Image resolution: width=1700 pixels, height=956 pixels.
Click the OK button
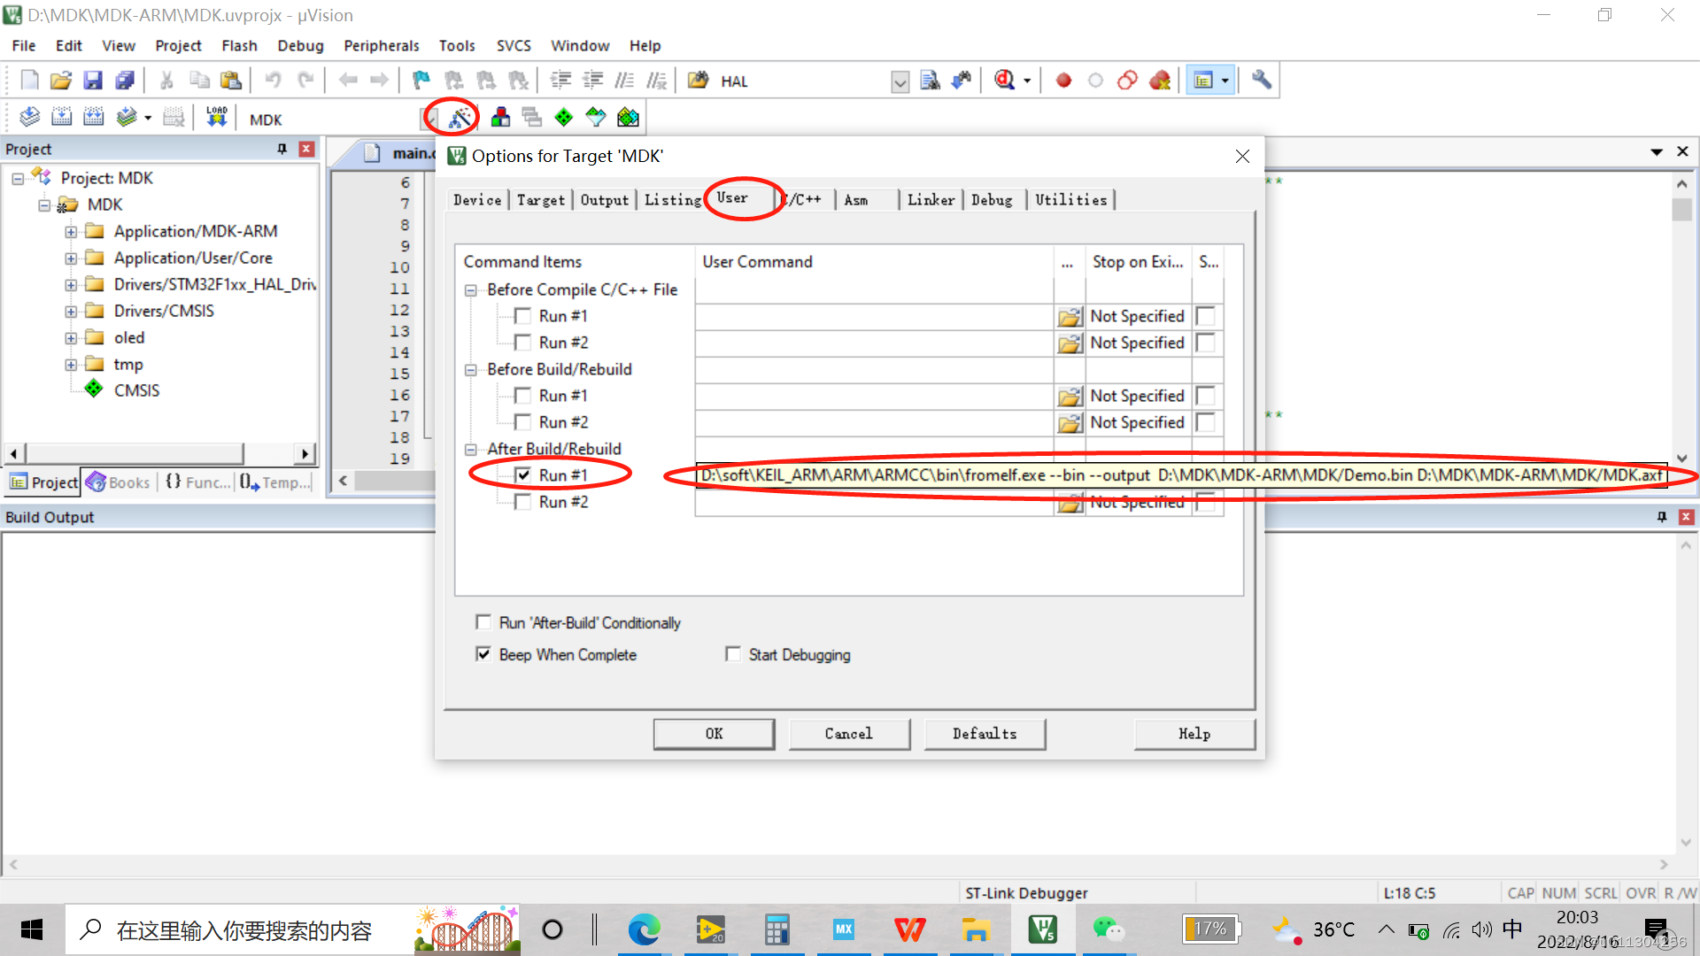(x=714, y=733)
